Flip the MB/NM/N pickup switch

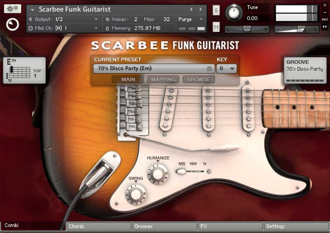coord(181,171)
